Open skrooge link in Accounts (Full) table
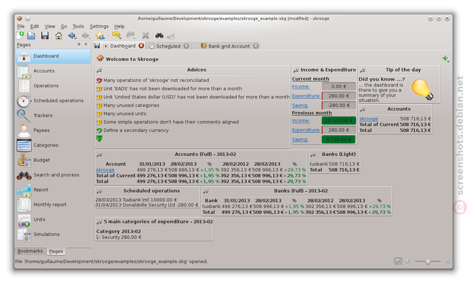This screenshot has height=283, width=467. pyautogui.click(x=105, y=170)
